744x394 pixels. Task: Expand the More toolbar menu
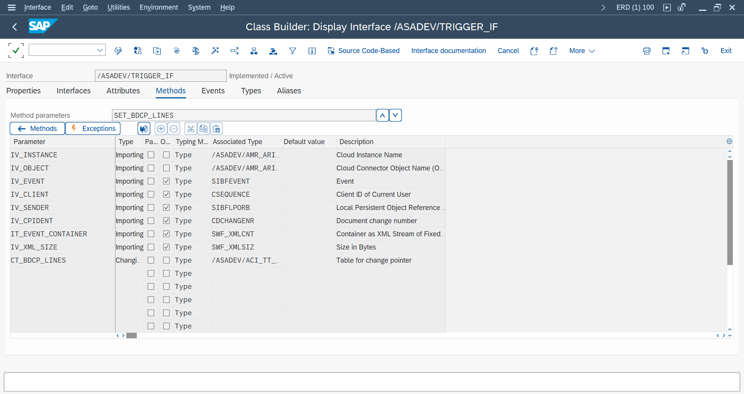point(582,51)
